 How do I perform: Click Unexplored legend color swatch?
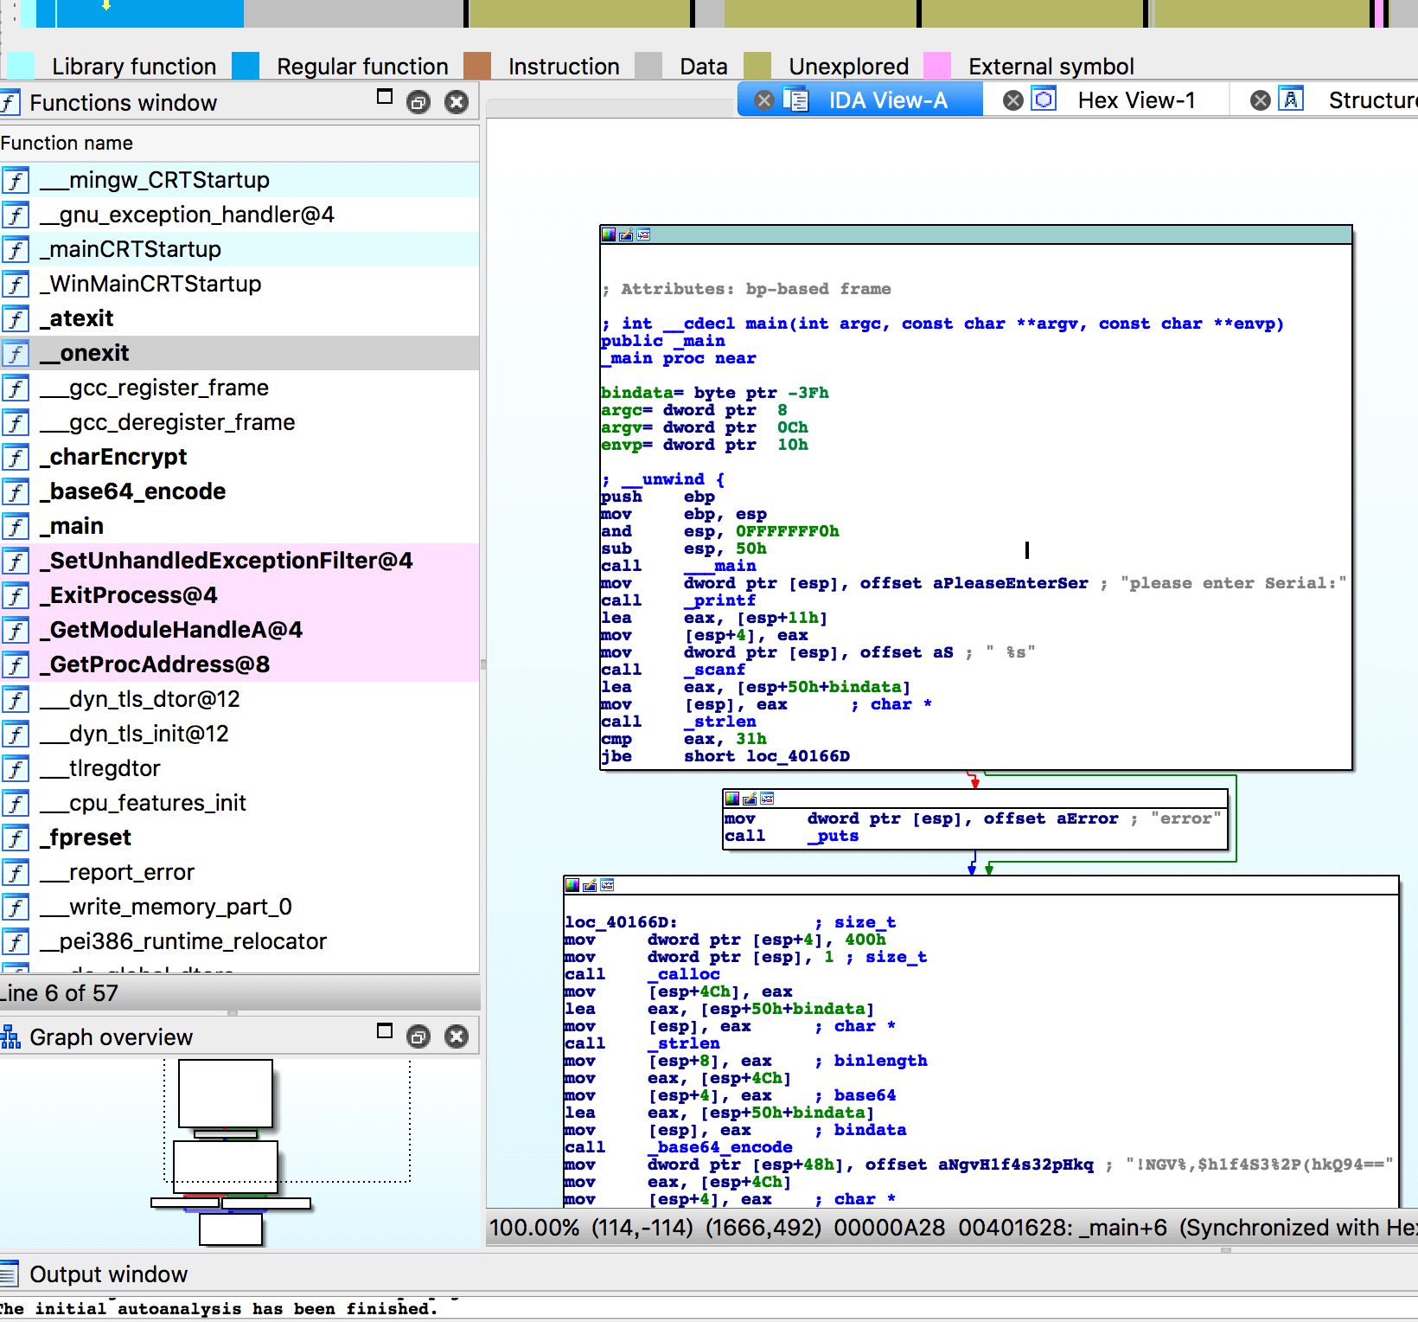757,66
